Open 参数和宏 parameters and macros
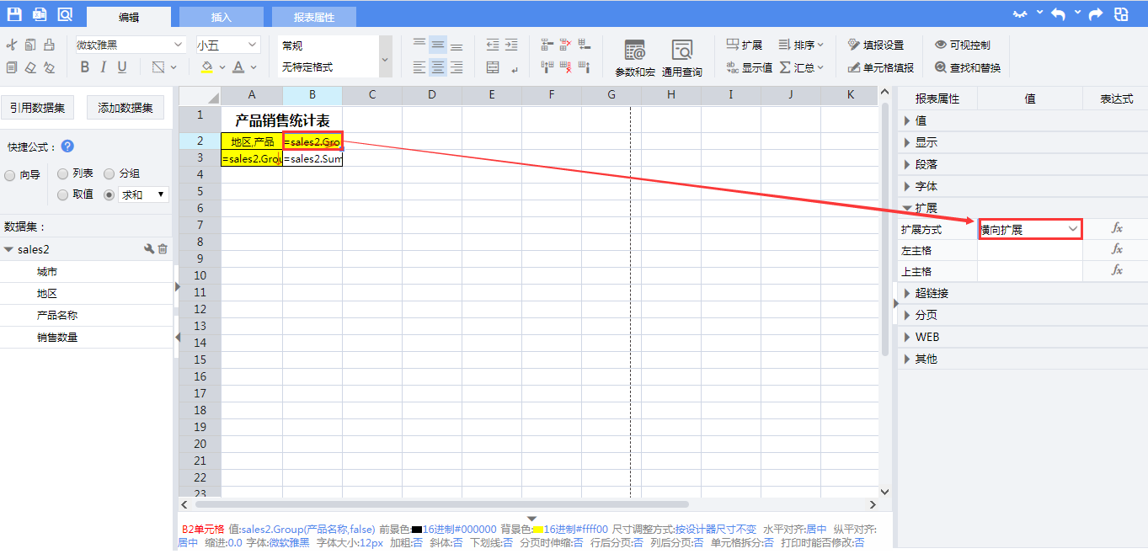Viewport: 1148px width, 554px height. [635, 57]
